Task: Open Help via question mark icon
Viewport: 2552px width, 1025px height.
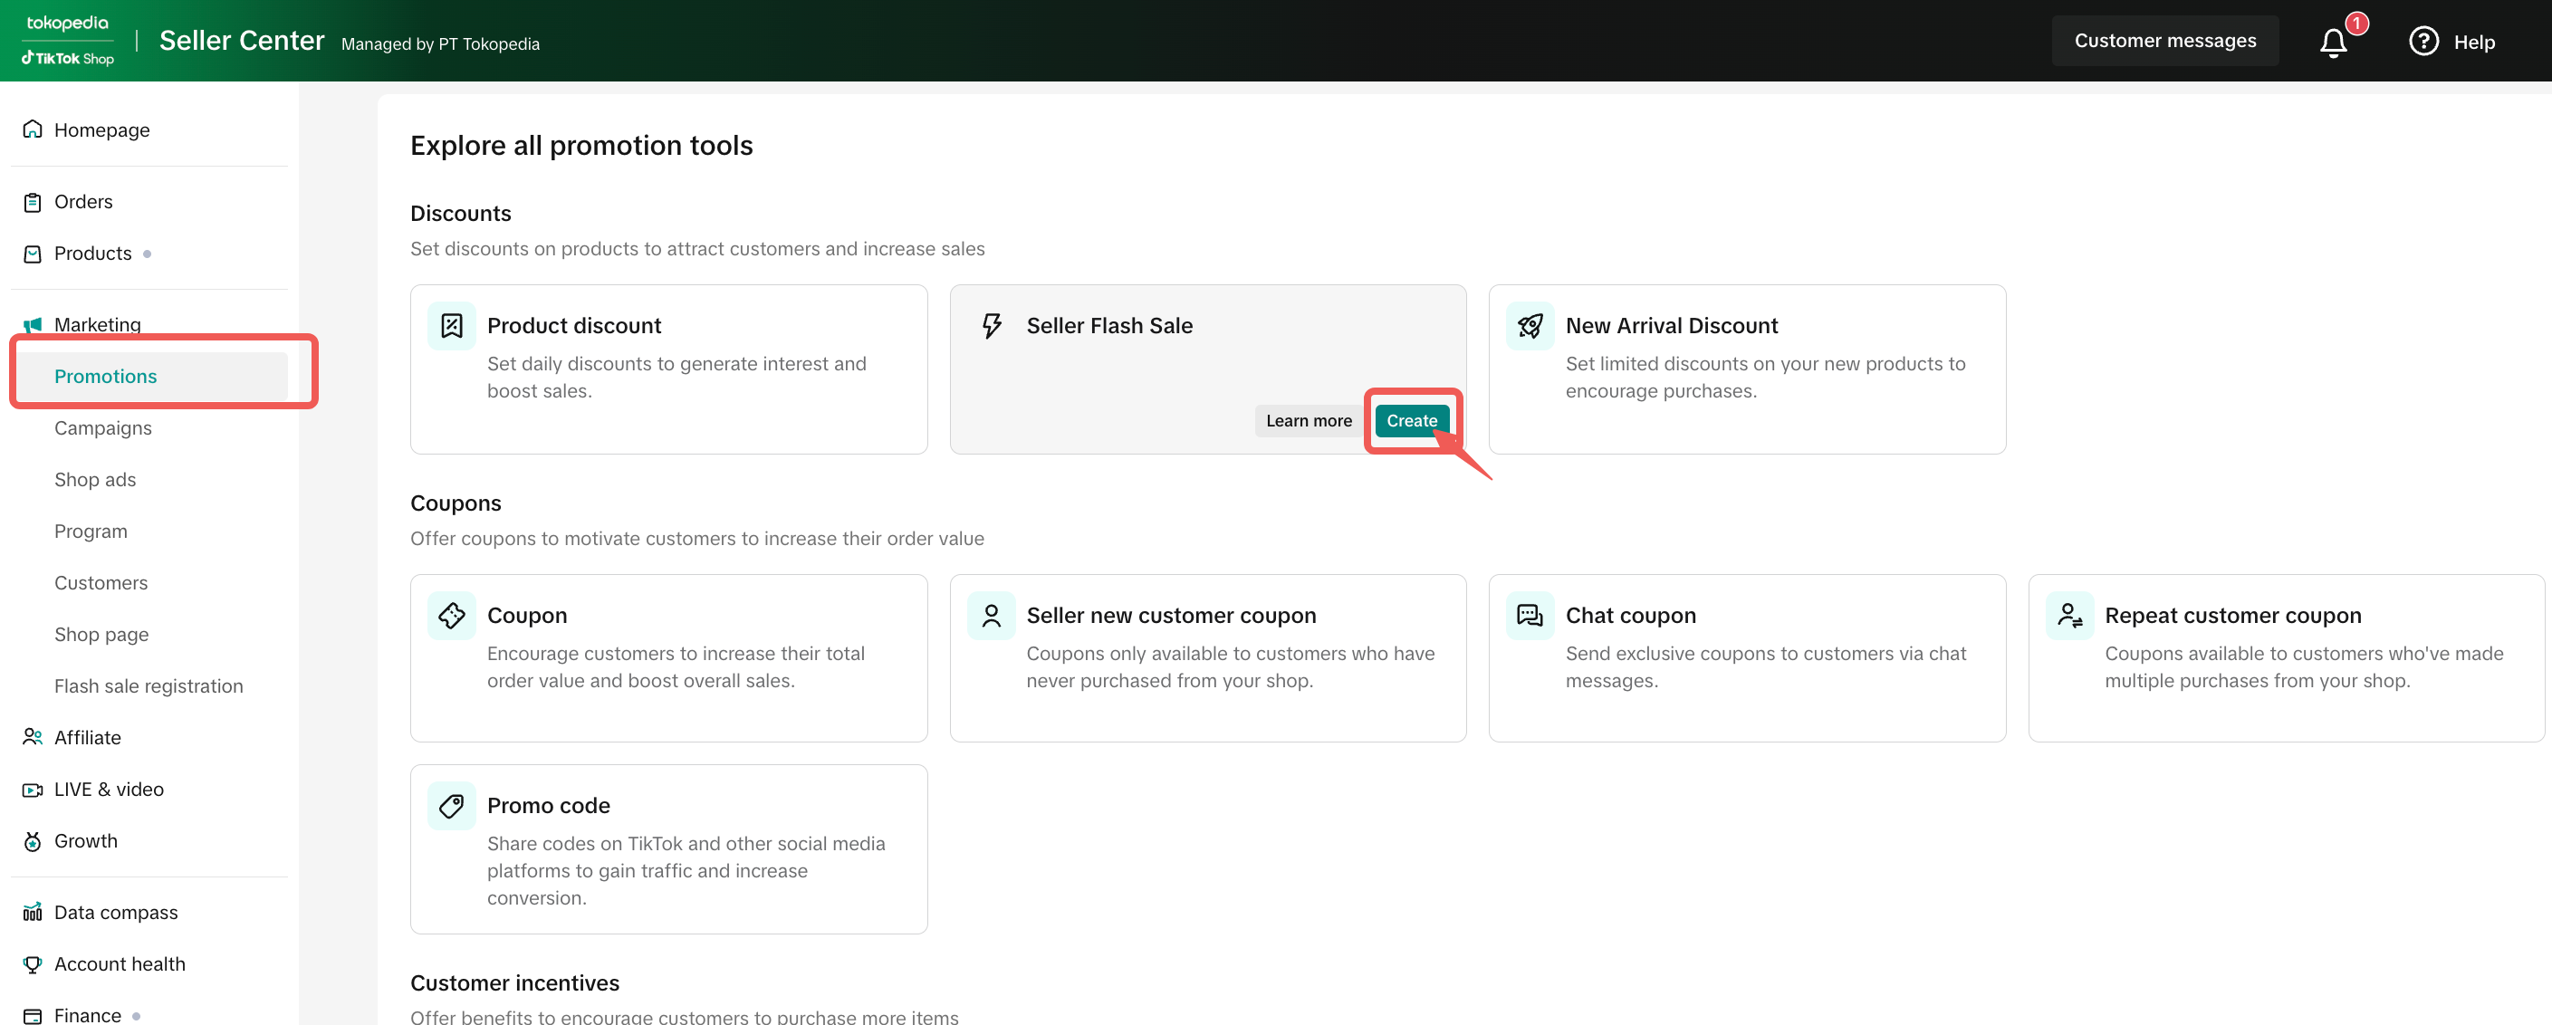Action: [2422, 42]
